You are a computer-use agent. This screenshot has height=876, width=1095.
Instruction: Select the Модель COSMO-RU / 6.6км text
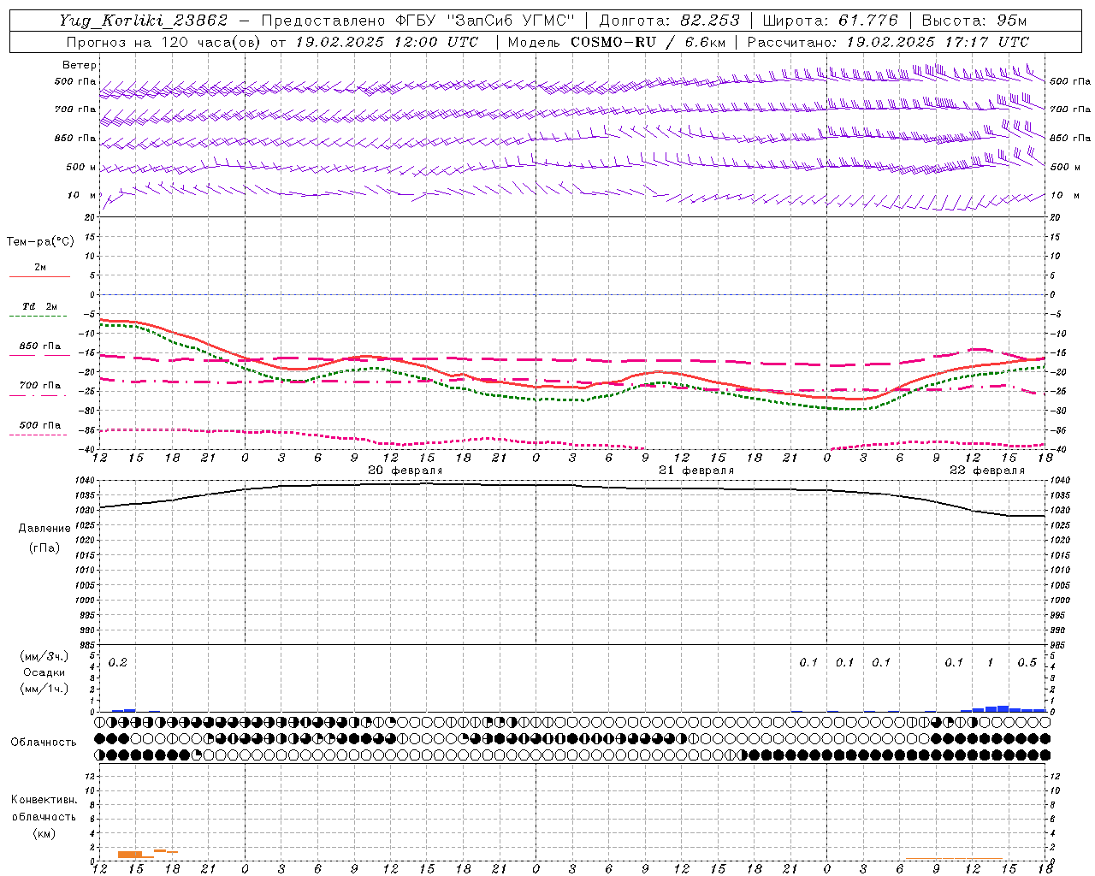pyautogui.click(x=617, y=42)
